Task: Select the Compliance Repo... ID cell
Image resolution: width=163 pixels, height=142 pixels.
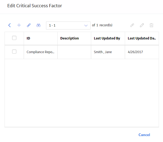Action: click(41, 52)
